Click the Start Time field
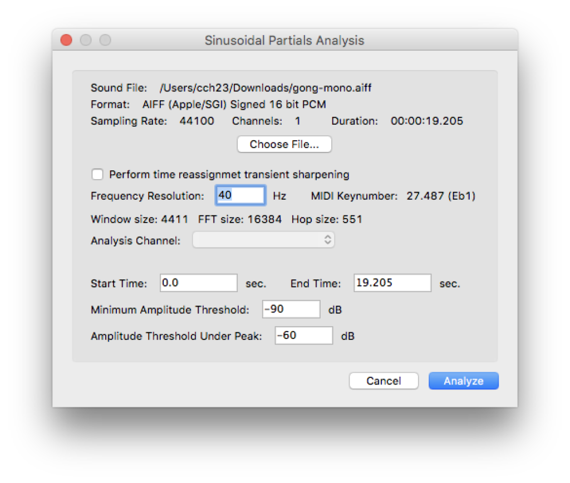The image size is (570, 483). click(x=199, y=283)
